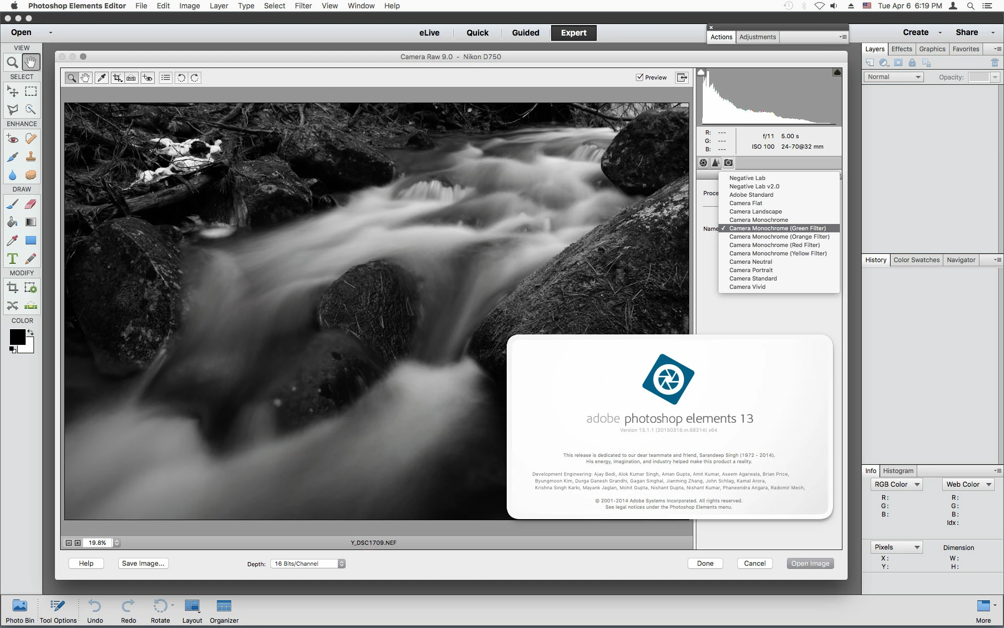Image resolution: width=1004 pixels, height=628 pixels.
Task: Toggle highlight clipping warning in histogram
Action: coord(837,72)
